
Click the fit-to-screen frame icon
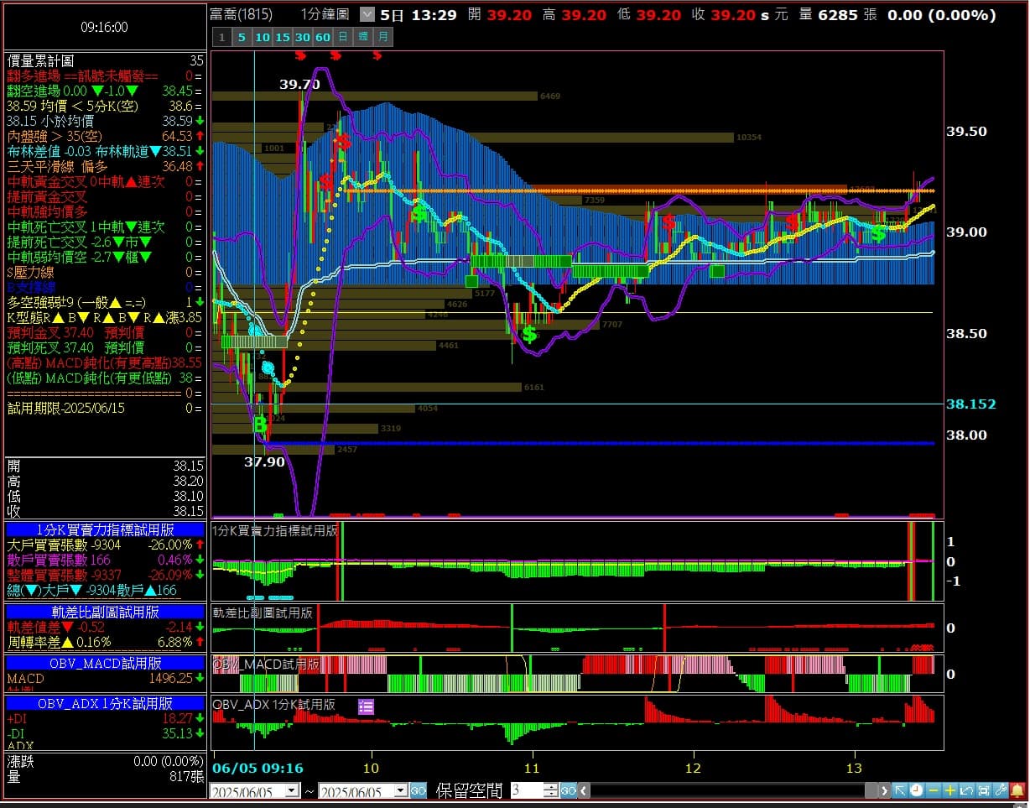[984, 790]
